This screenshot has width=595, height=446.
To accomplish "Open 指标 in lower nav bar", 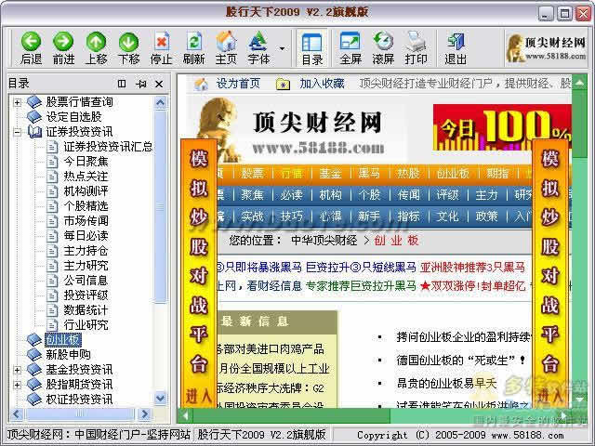I will coord(408,216).
